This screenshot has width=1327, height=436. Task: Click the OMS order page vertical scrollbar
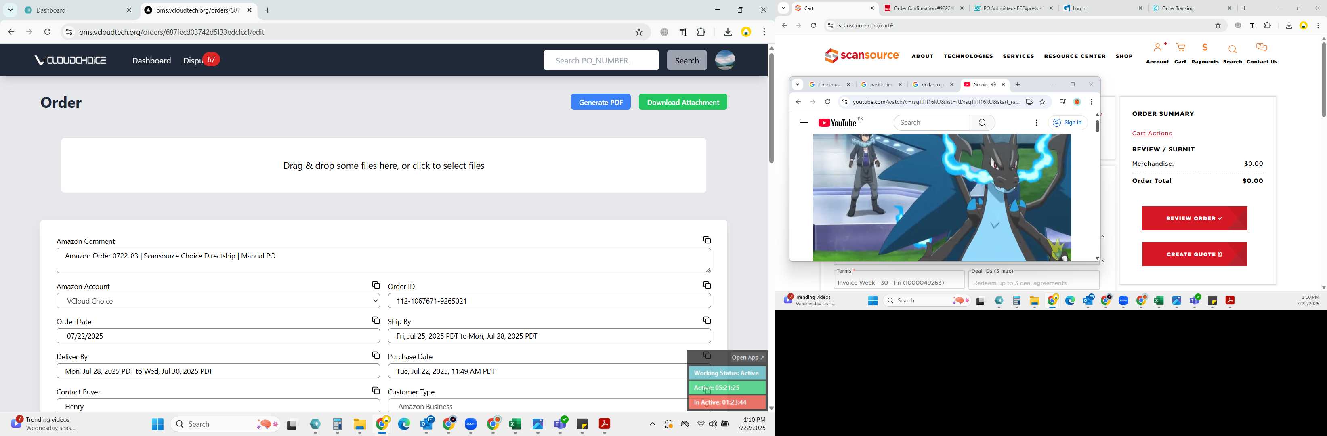[771, 107]
